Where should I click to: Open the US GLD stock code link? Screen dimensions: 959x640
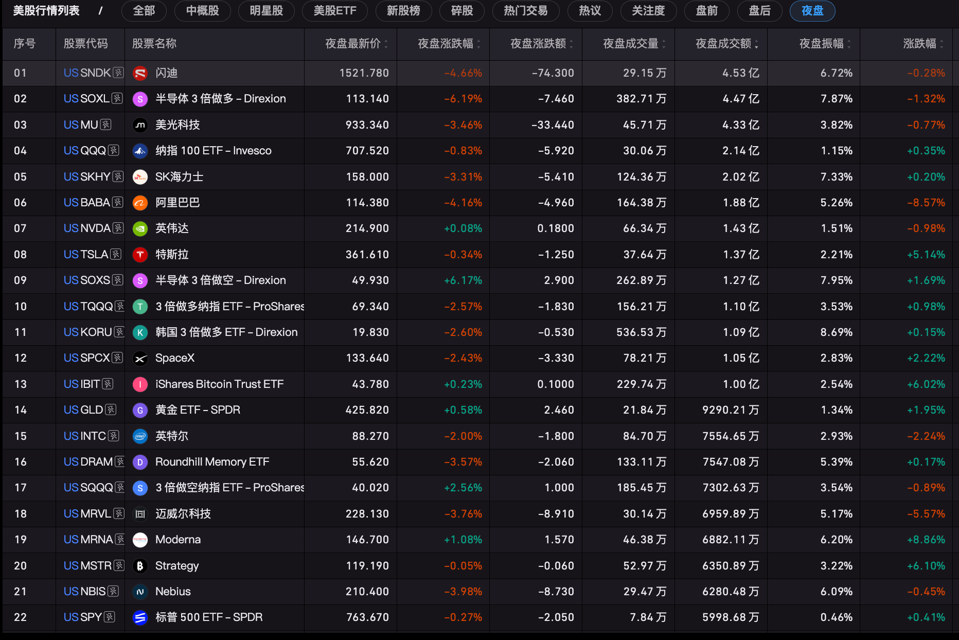tap(83, 410)
